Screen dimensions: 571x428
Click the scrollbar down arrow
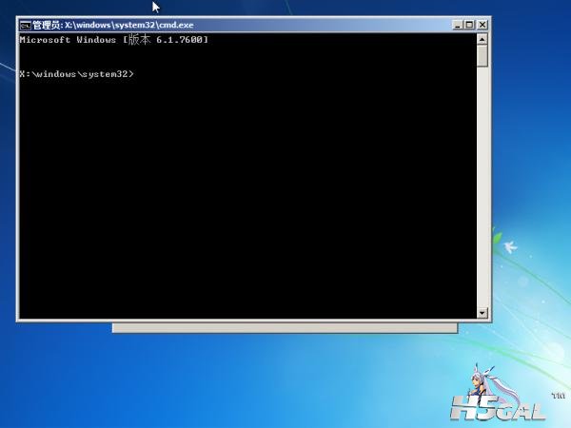(x=482, y=313)
